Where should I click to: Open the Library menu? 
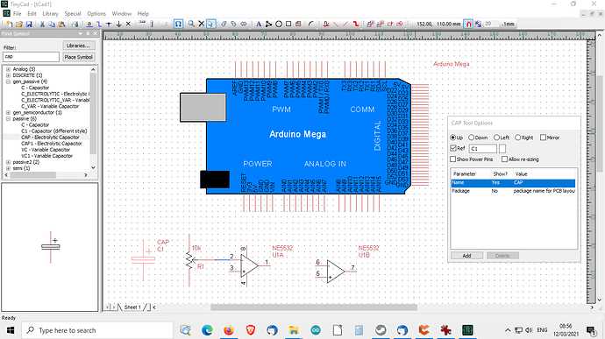(50, 13)
